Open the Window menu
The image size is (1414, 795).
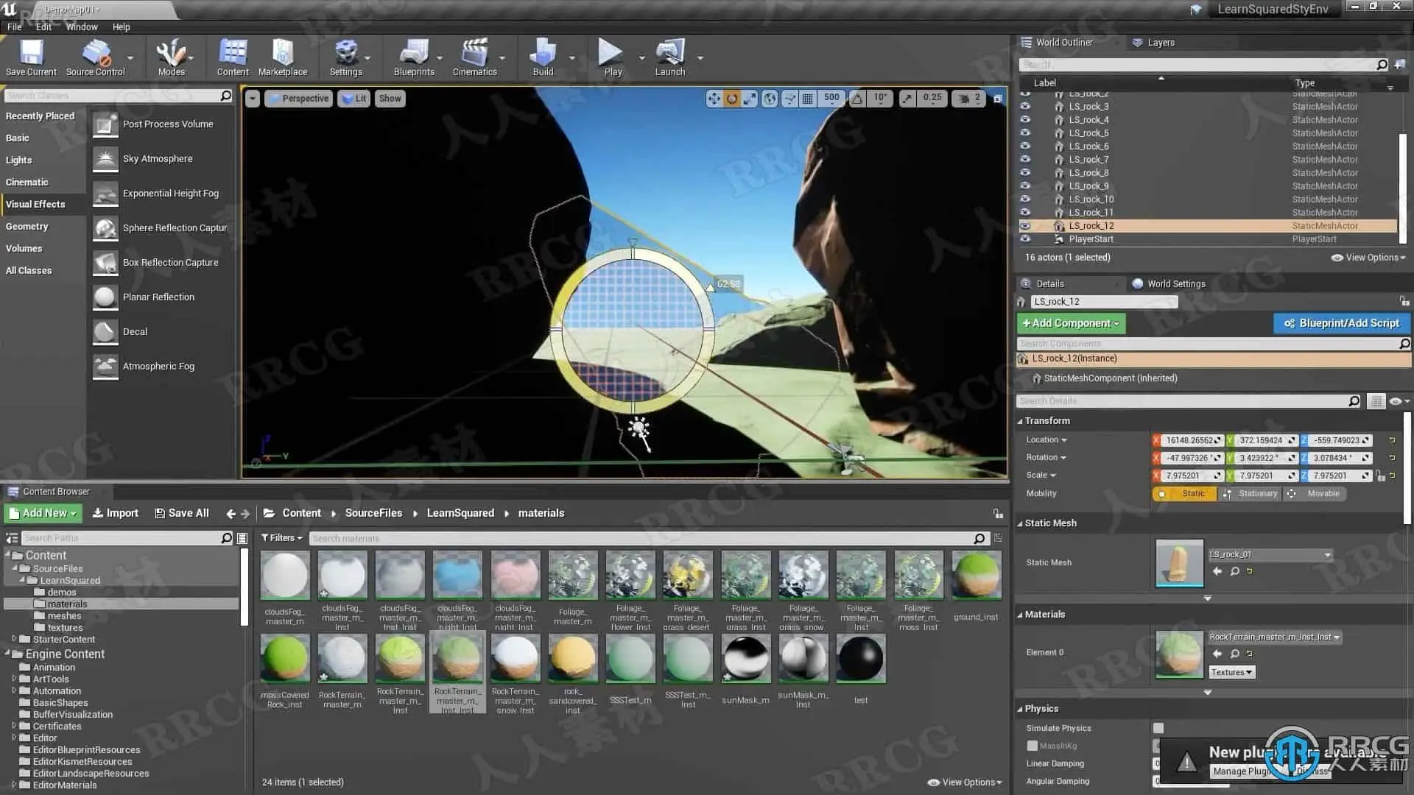click(81, 26)
